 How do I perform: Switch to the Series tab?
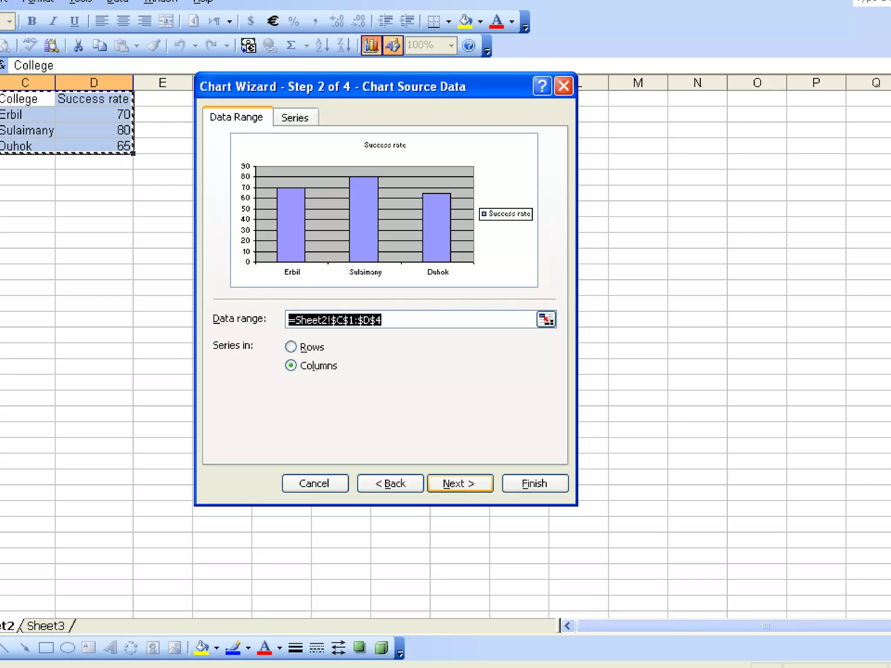[295, 118]
